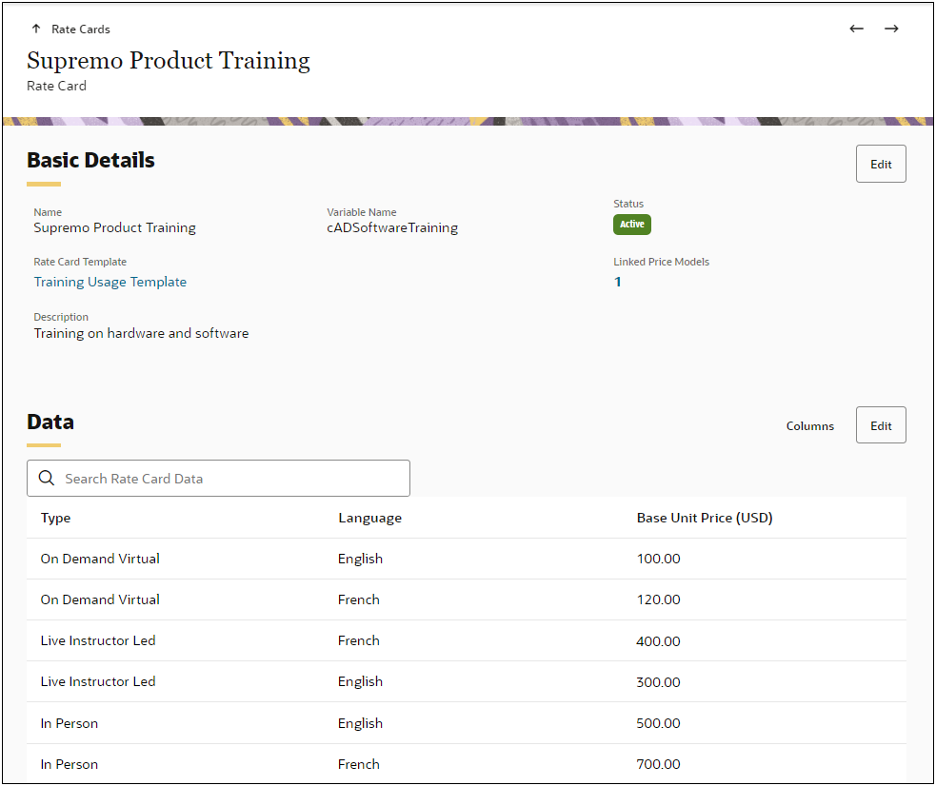Focus the Search Rate Card Data field
This screenshot has height=786, width=936.
(x=229, y=479)
